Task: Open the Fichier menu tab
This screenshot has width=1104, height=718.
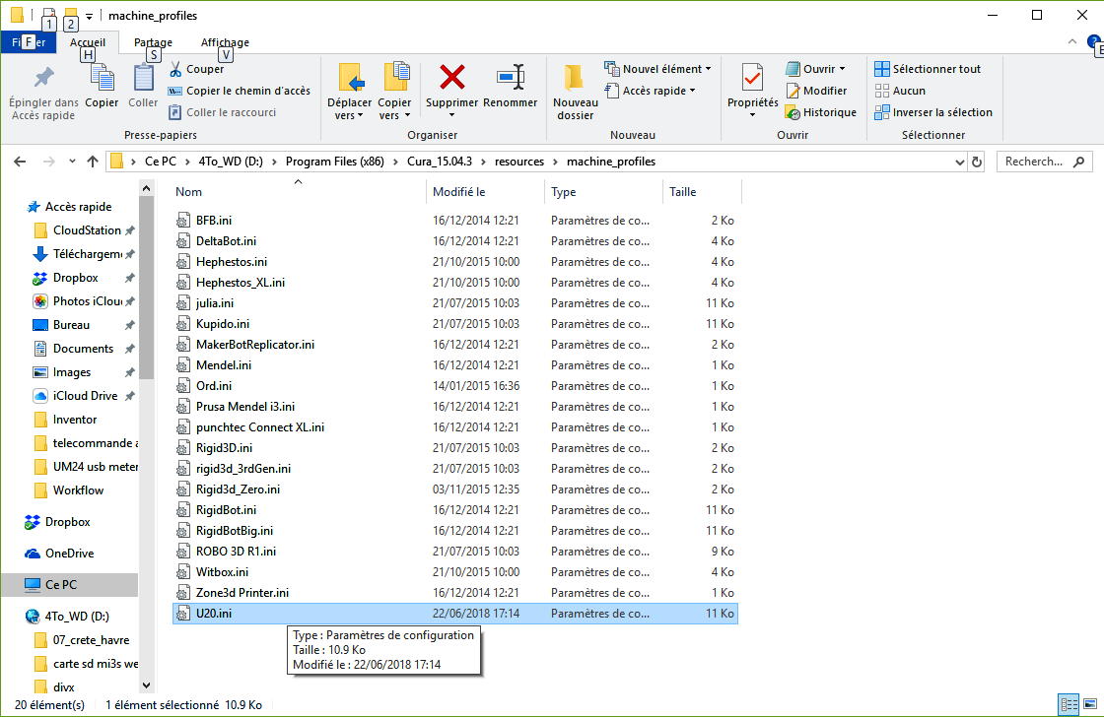Action: tap(29, 42)
